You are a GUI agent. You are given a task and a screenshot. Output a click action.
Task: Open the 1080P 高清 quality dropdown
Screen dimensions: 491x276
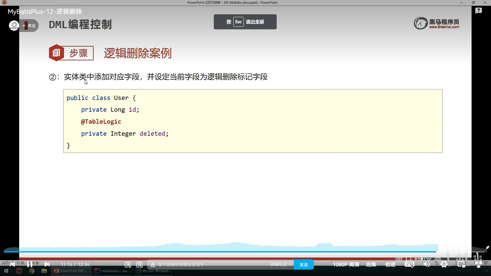click(346, 264)
